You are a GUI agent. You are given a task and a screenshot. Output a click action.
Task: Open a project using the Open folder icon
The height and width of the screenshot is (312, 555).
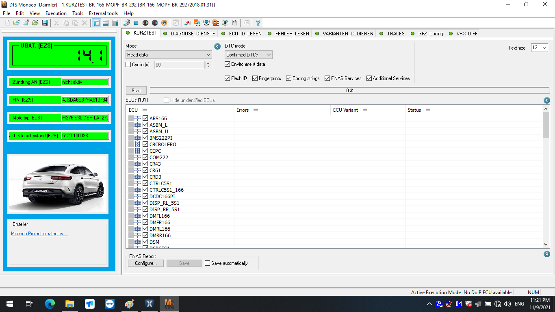(x=16, y=23)
